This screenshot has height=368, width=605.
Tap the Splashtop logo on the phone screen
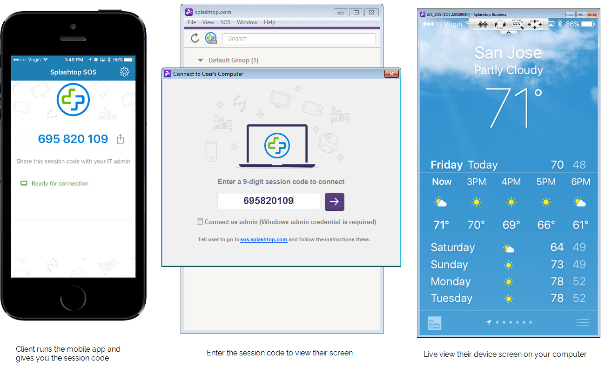click(73, 100)
